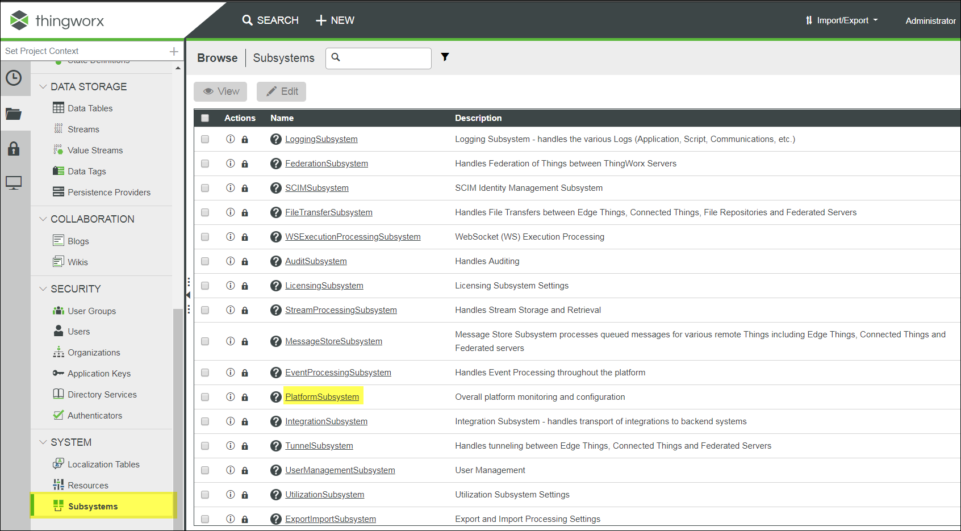Open the Import/Export dropdown menu
Viewport: 961px width, 531px height.
coord(842,20)
